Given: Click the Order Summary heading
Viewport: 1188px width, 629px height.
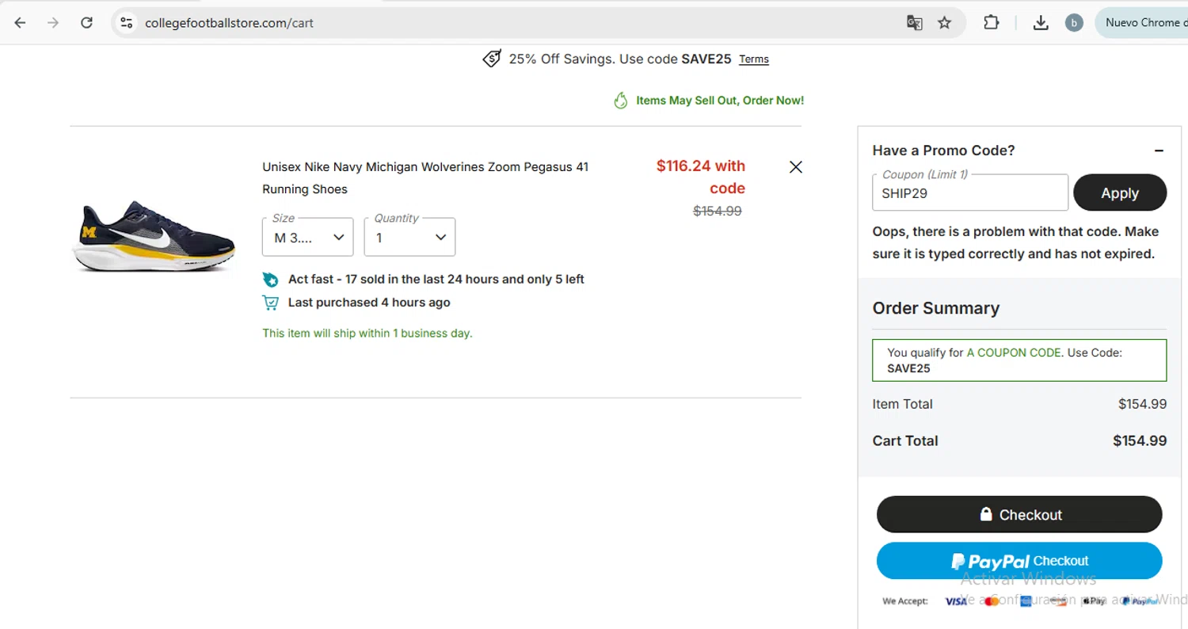Looking at the screenshot, I should 936,308.
